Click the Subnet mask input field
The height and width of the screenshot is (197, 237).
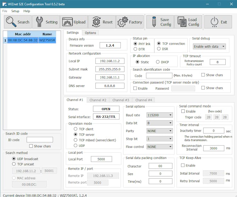coord(110,69)
